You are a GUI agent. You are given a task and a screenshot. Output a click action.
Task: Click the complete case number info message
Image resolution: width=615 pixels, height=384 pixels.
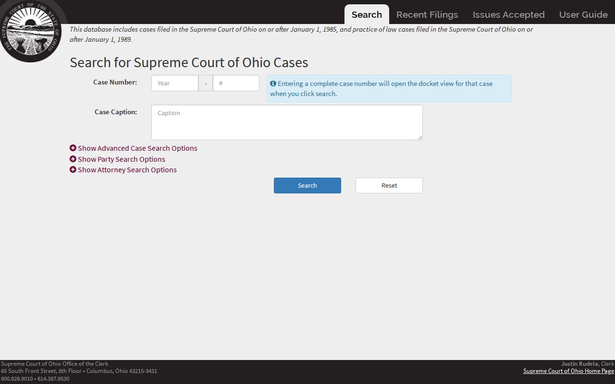click(x=389, y=88)
